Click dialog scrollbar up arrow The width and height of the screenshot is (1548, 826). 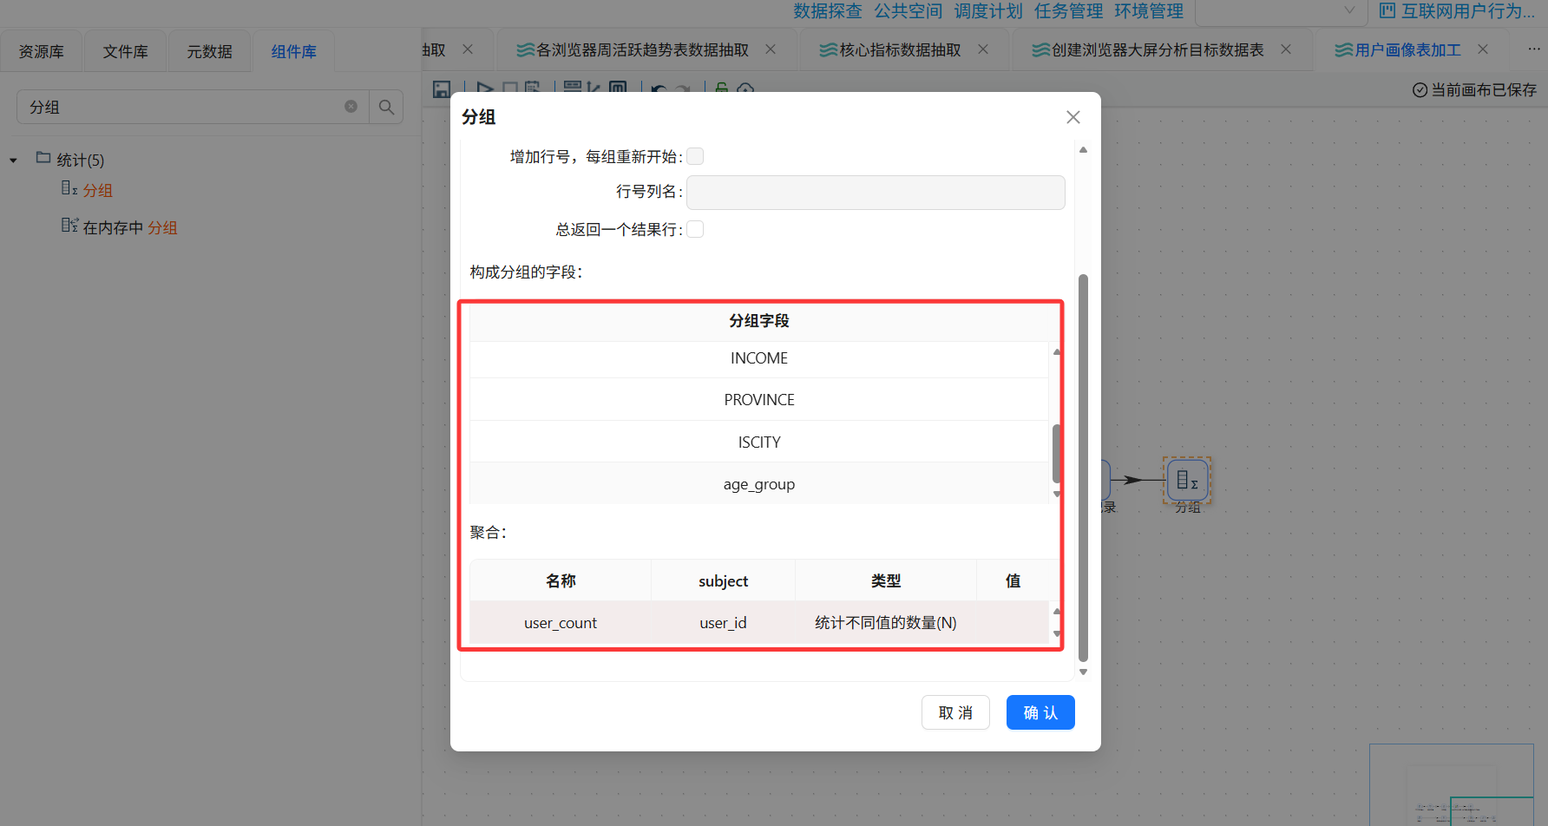pos(1083,150)
